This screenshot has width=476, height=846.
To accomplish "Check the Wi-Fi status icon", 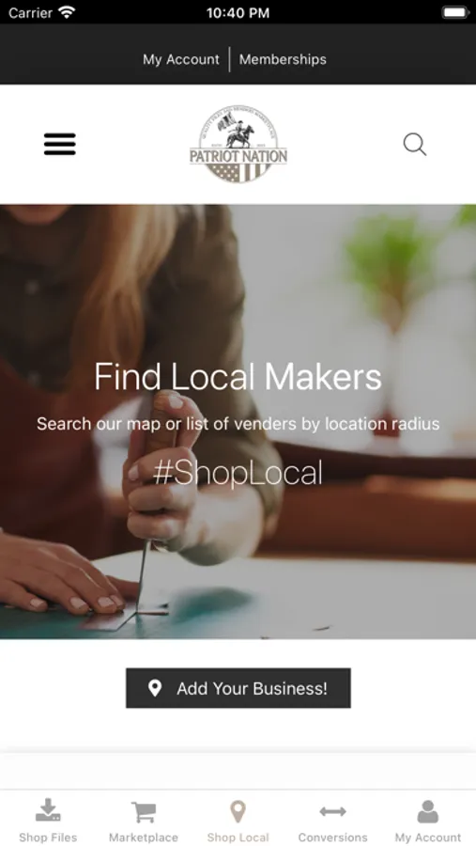I will [x=67, y=12].
